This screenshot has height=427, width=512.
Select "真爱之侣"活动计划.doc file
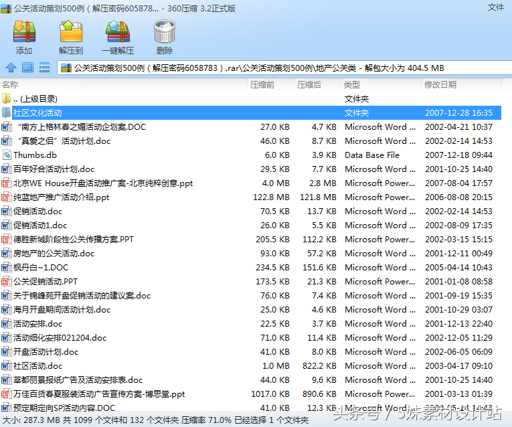(251, 141)
